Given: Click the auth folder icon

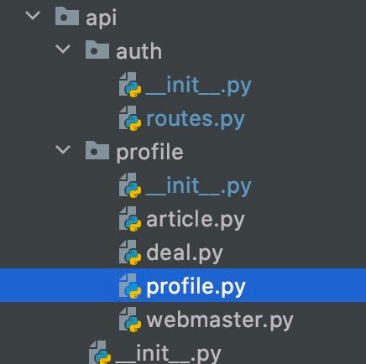Looking at the screenshot, I should [97, 49].
